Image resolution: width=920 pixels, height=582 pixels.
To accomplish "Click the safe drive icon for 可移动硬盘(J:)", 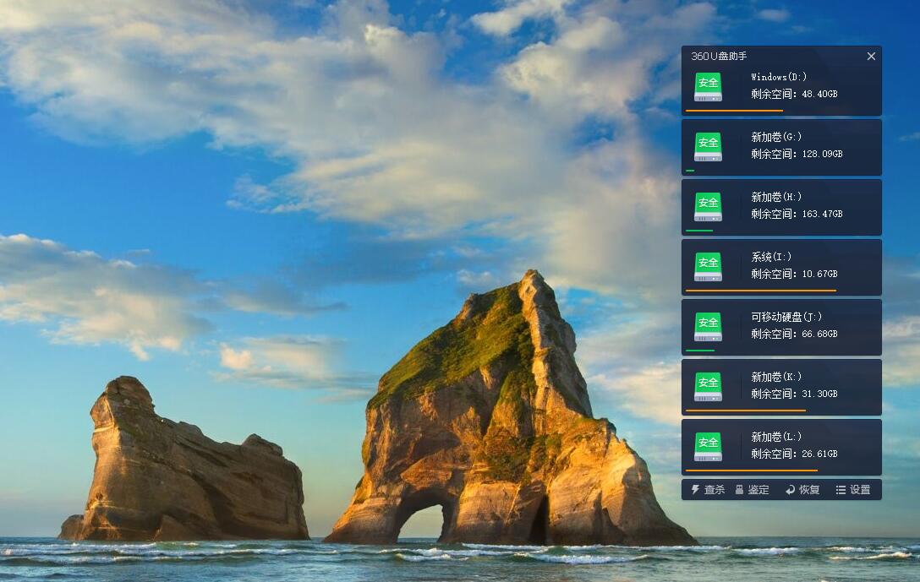I will point(709,327).
